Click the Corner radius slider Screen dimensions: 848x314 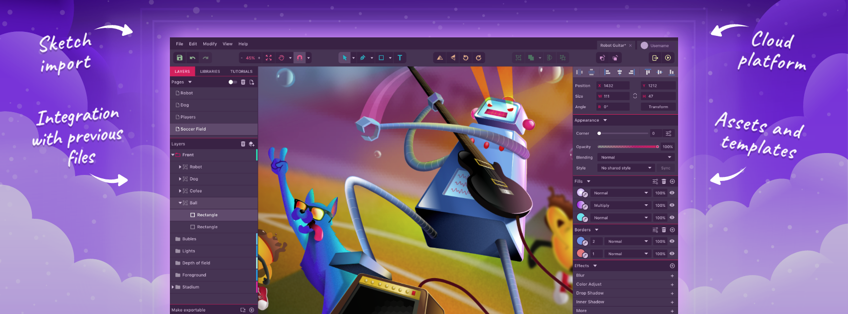(x=623, y=134)
